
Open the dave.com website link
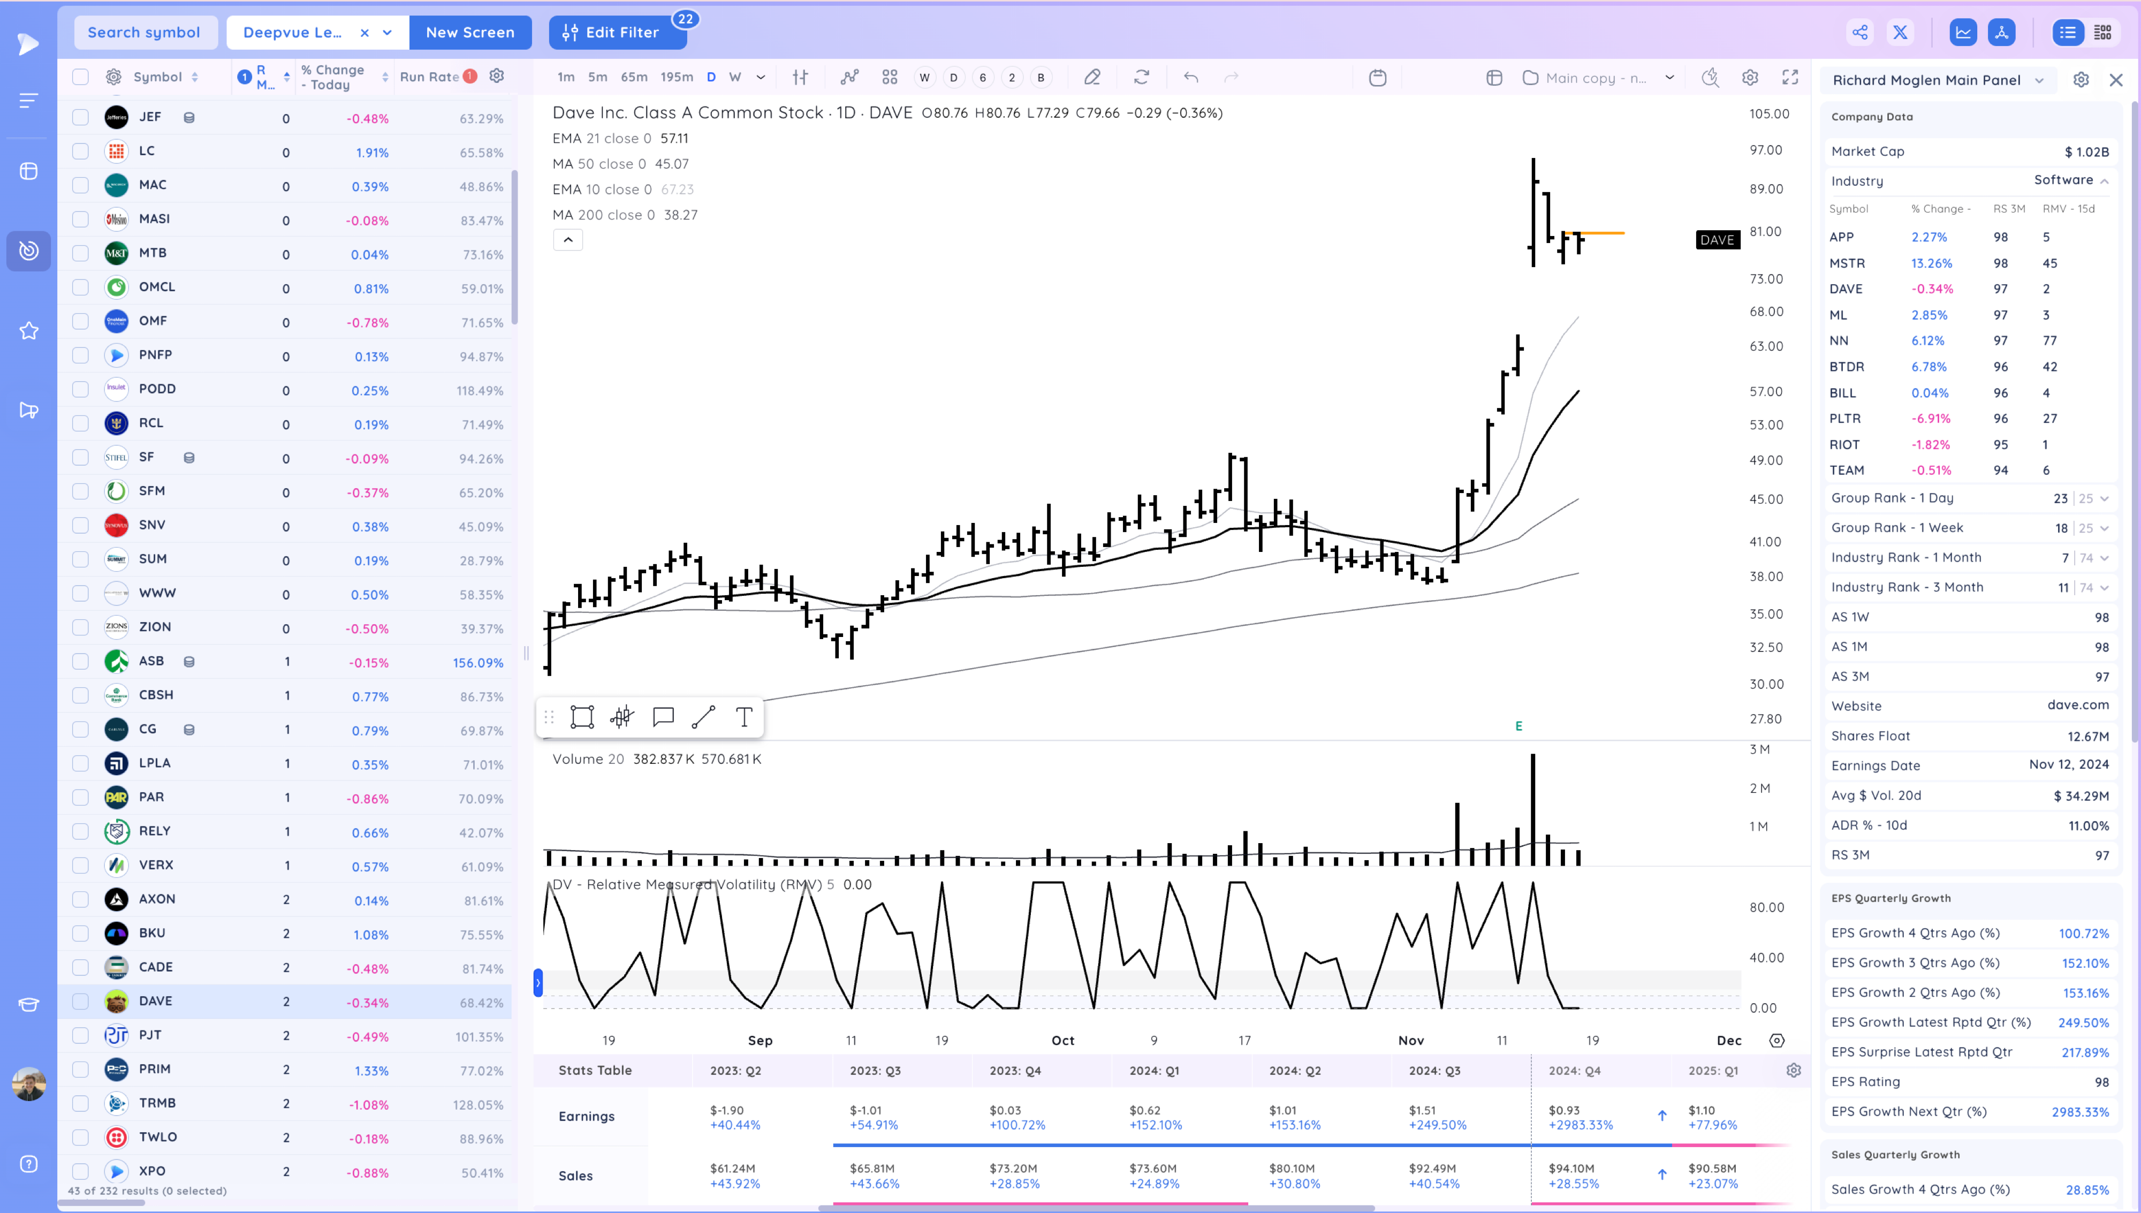click(2078, 705)
